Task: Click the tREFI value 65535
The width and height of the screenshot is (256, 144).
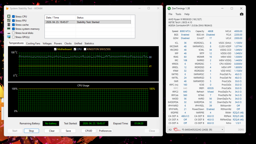Action: [x=211, y=88]
